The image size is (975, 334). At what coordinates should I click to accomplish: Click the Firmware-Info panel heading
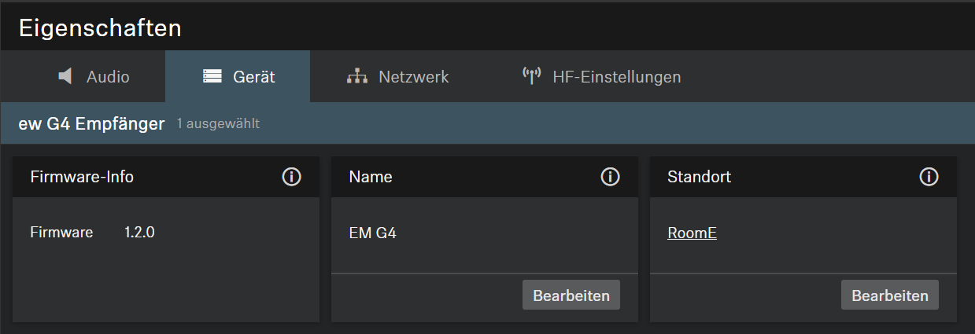[82, 177]
